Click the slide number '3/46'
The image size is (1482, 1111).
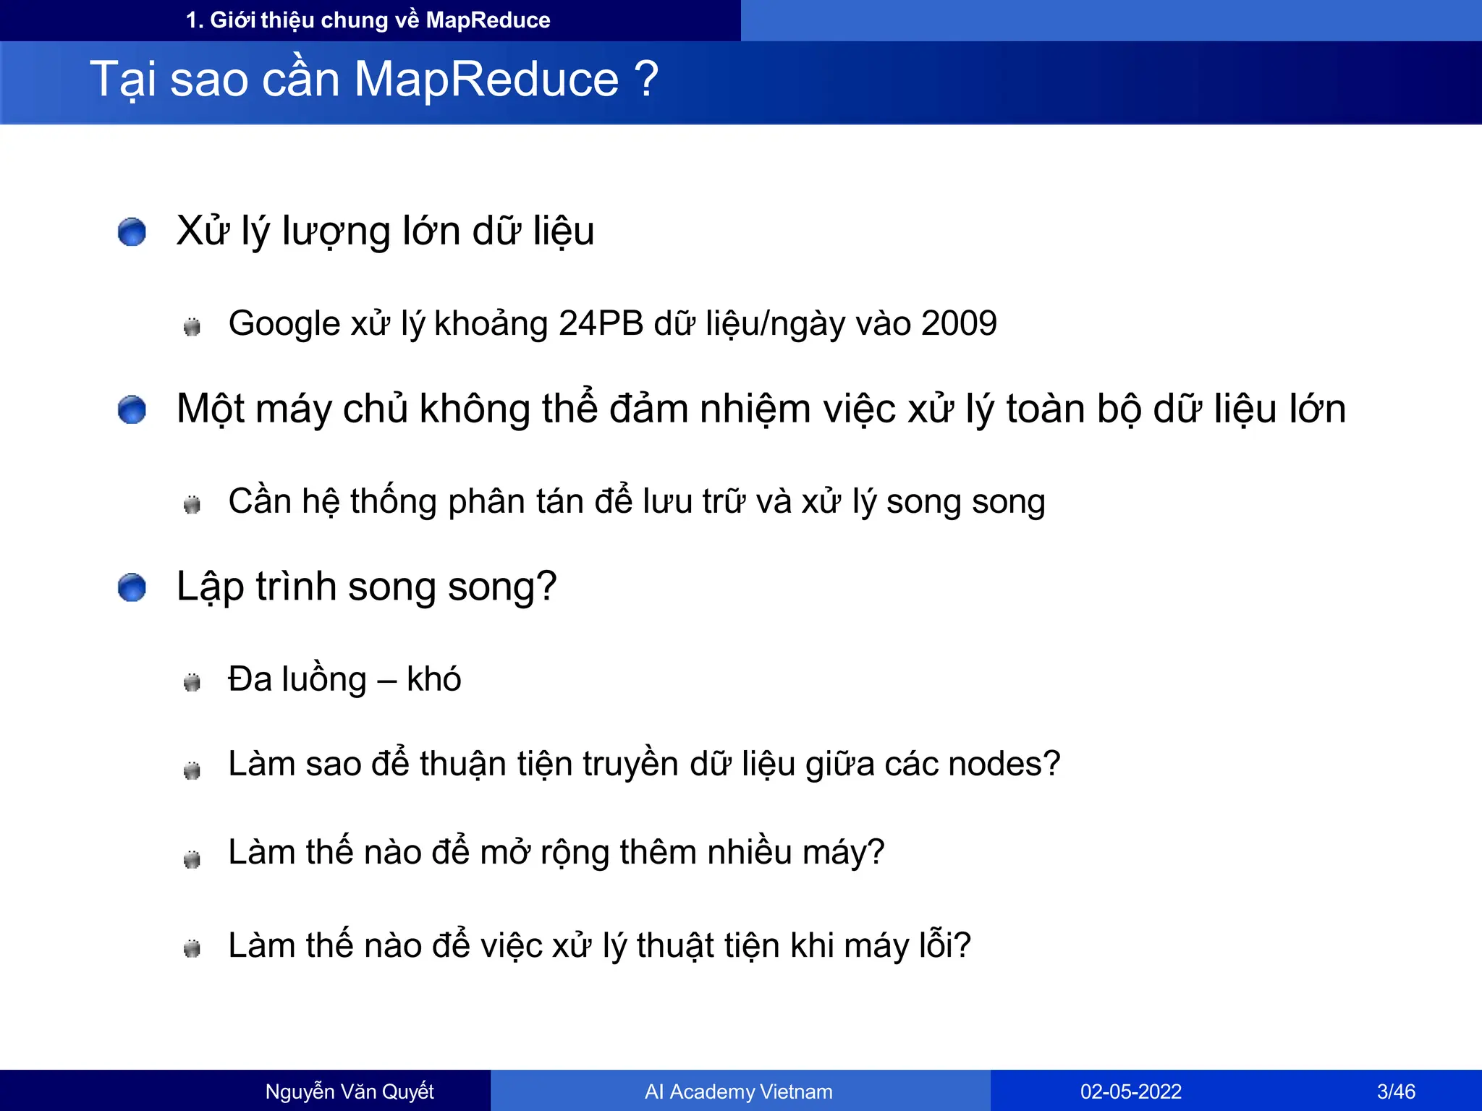point(1396,1091)
